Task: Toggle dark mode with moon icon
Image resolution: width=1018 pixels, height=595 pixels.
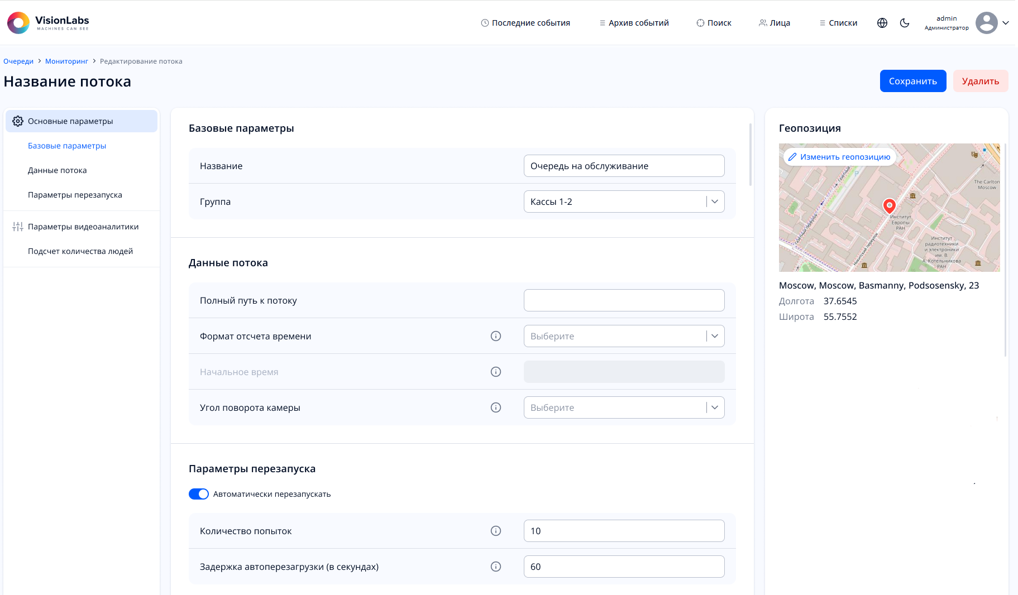Action: click(x=905, y=23)
